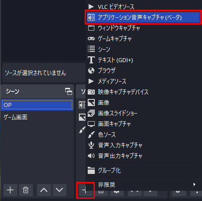Select the 映像キャプチャデバイス camera icon
Viewport: 202px width, 201px height.
[91, 92]
